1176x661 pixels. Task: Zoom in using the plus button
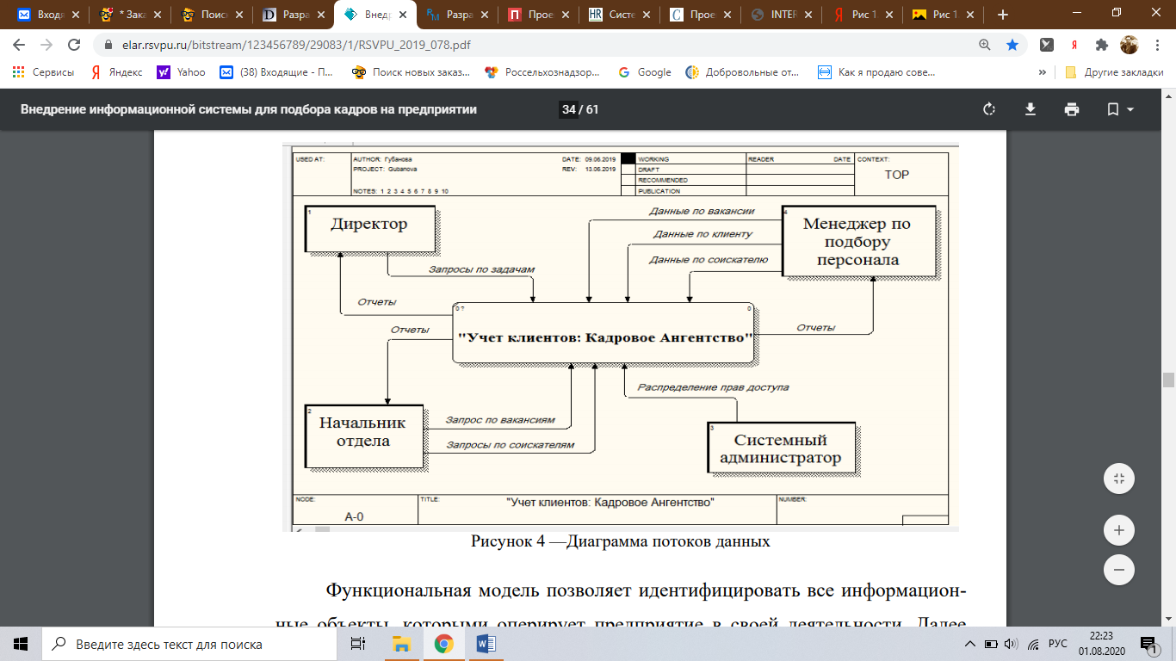(1118, 529)
